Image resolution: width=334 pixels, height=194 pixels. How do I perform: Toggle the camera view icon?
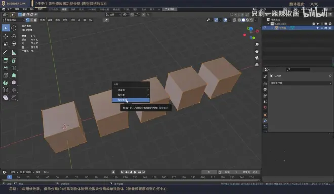(x=257, y=58)
